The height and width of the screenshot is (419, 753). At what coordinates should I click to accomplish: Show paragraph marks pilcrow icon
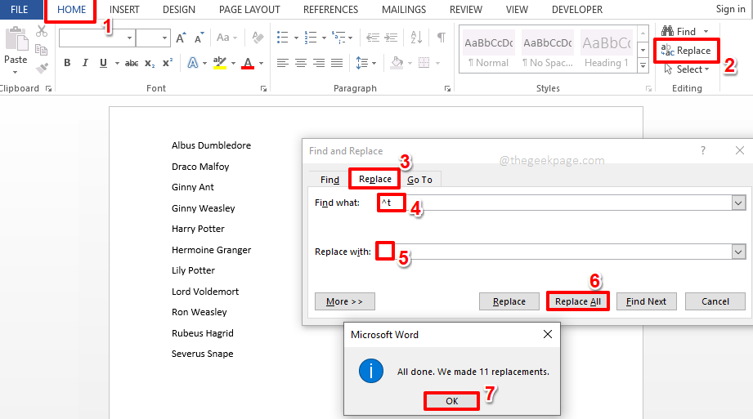pos(441,38)
